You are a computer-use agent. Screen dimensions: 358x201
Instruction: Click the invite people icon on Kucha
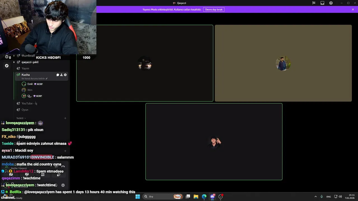[x=62, y=75]
